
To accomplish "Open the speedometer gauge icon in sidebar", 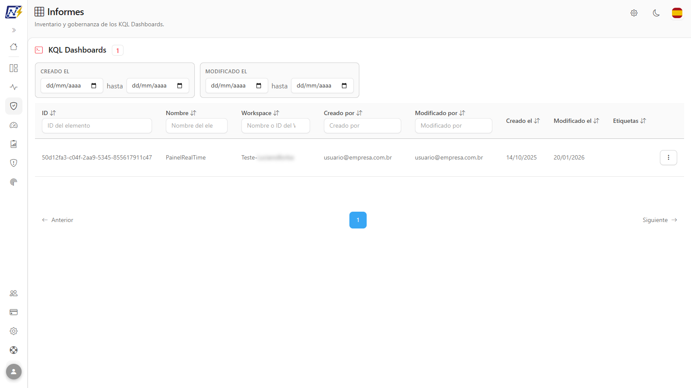I will click(14, 125).
